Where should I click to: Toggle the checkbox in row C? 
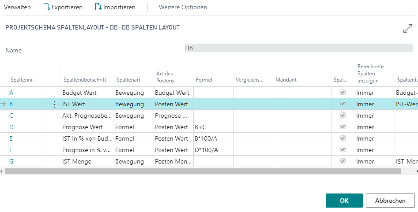tap(343, 115)
